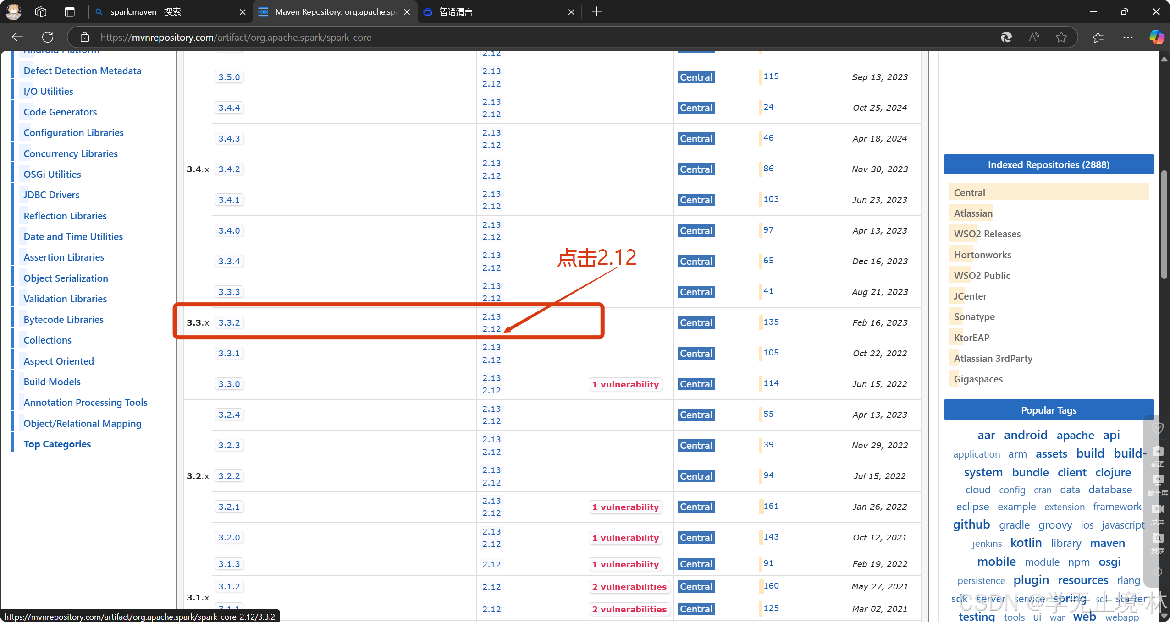Activate Read aloud for the page
This screenshot has height=622, width=1170.
point(1034,37)
